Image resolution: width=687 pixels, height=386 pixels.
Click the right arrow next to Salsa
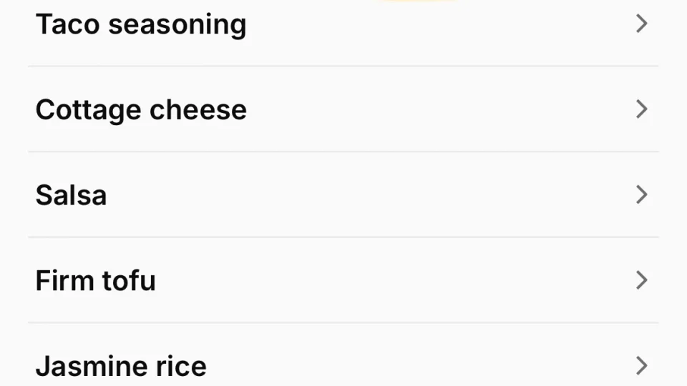coord(641,194)
